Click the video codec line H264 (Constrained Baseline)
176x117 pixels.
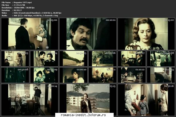[x=27, y=13]
